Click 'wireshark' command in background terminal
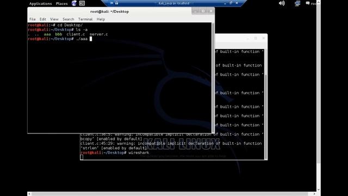 [x=139, y=152]
